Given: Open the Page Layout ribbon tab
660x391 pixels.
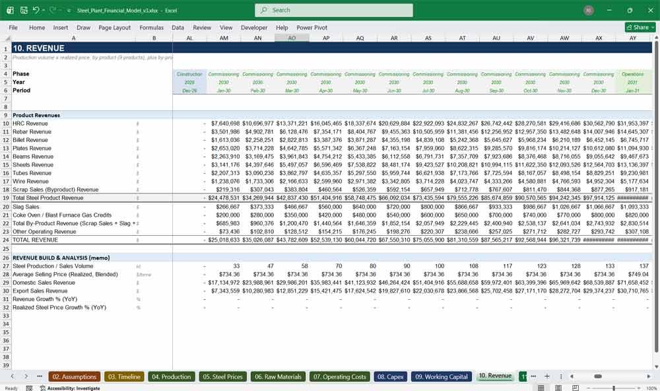Looking at the screenshot, I should point(114,27).
